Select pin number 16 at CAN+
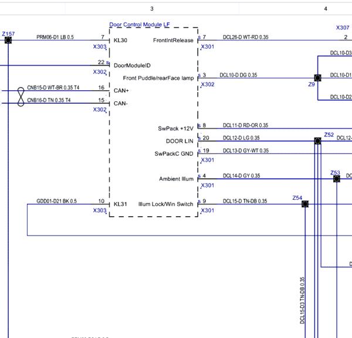The width and height of the screenshot is (352, 338). click(101, 87)
